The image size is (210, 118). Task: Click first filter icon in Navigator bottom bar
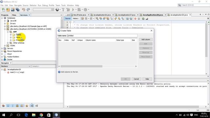pos(3,106)
